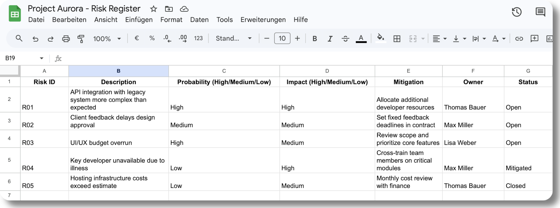Toggle italic formatting
The image size is (560, 208).
pyautogui.click(x=330, y=38)
